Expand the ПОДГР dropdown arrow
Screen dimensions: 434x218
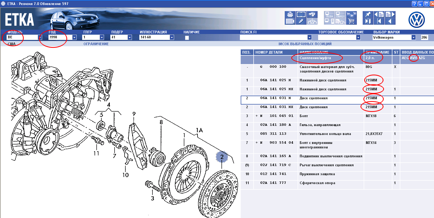coord(130,37)
